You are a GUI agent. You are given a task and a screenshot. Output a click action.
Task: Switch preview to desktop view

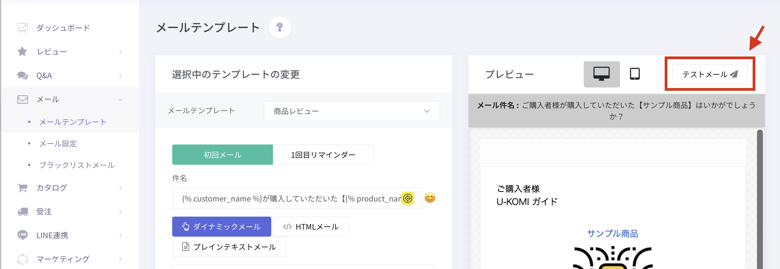tap(601, 74)
